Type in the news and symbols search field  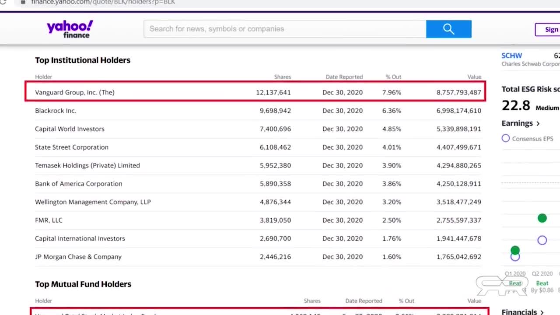(x=284, y=29)
